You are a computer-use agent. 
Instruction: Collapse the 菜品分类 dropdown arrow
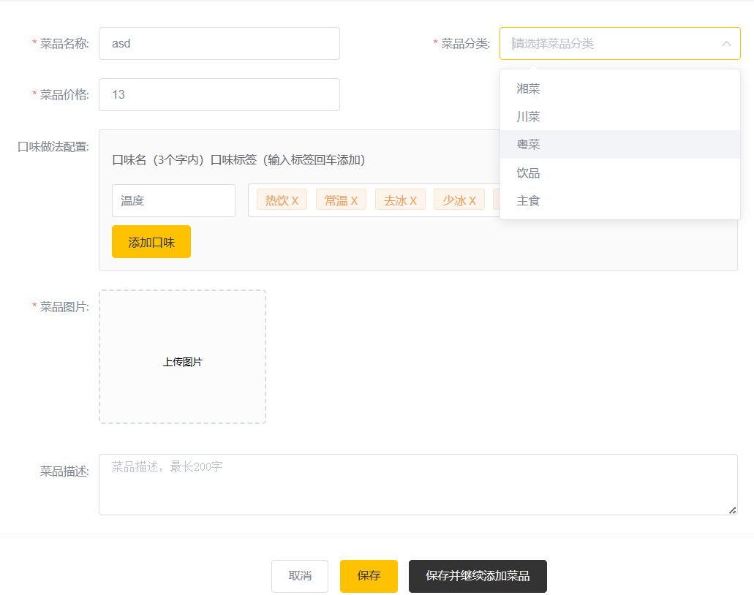[x=726, y=43]
